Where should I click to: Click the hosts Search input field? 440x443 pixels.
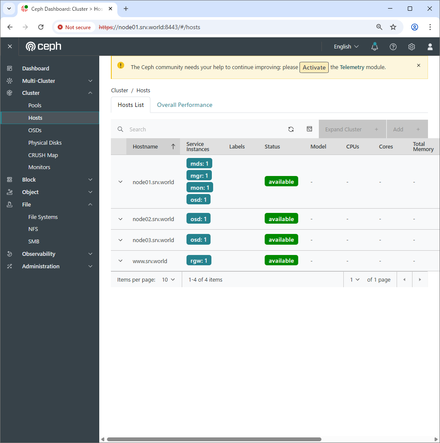[202, 129]
